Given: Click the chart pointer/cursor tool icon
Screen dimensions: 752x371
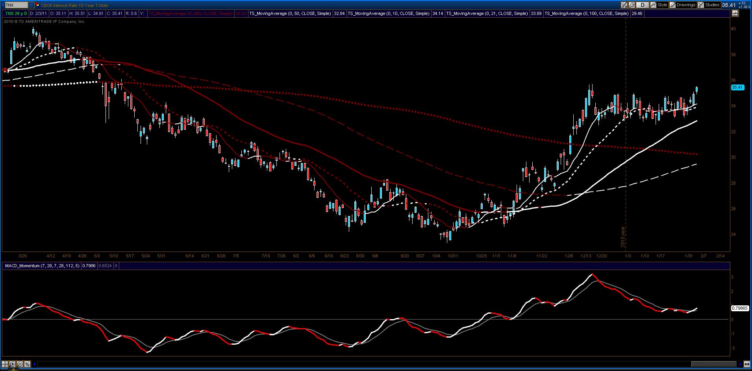Looking at the screenshot, I should (x=624, y=5).
